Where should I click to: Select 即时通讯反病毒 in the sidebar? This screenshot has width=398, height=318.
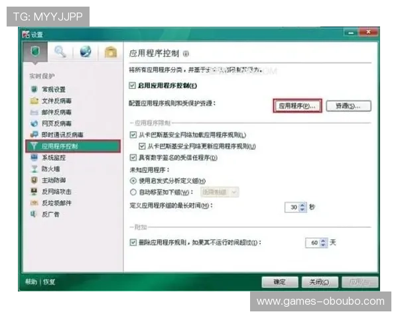62,134
